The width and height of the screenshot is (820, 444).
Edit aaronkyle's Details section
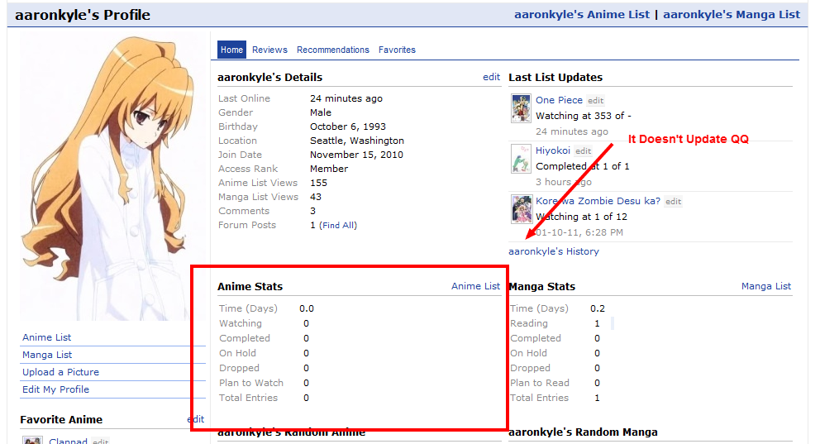[491, 77]
